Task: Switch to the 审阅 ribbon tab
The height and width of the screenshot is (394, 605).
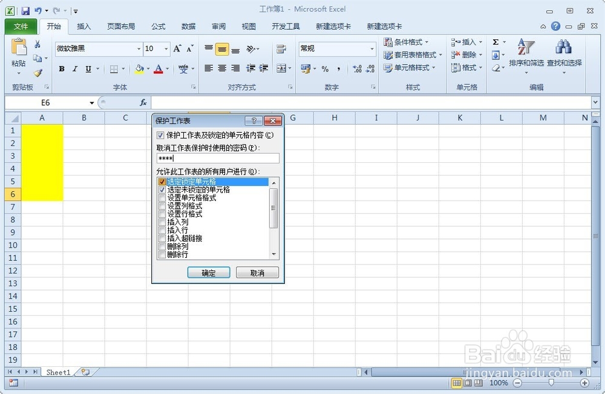Action: [x=218, y=26]
